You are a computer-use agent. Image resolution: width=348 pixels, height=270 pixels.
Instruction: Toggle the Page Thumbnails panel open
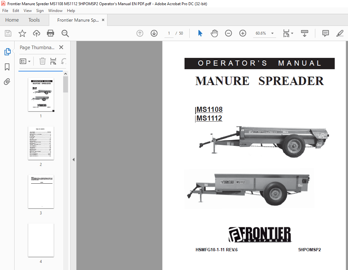7,51
